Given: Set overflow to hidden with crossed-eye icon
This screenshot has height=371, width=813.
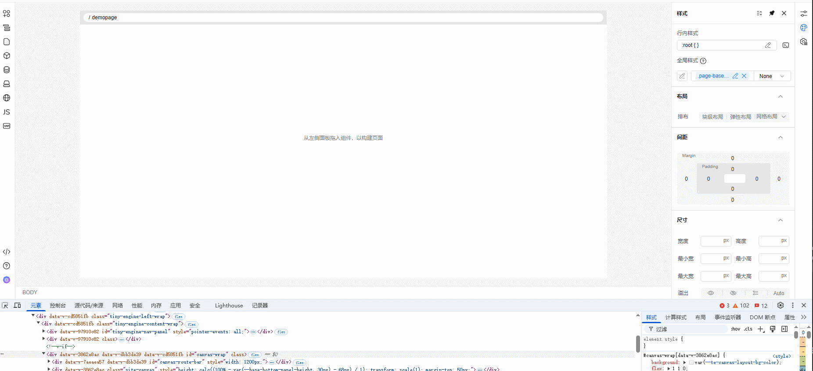Looking at the screenshot, I should pyautogui.click(x=733, y=293).
